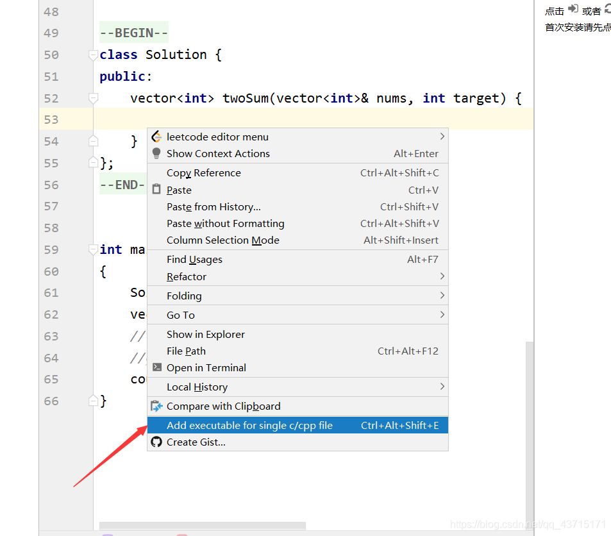This screenshot has height=536, width=611.
Task: Click Show Context Actions entry
Action: 297,154
